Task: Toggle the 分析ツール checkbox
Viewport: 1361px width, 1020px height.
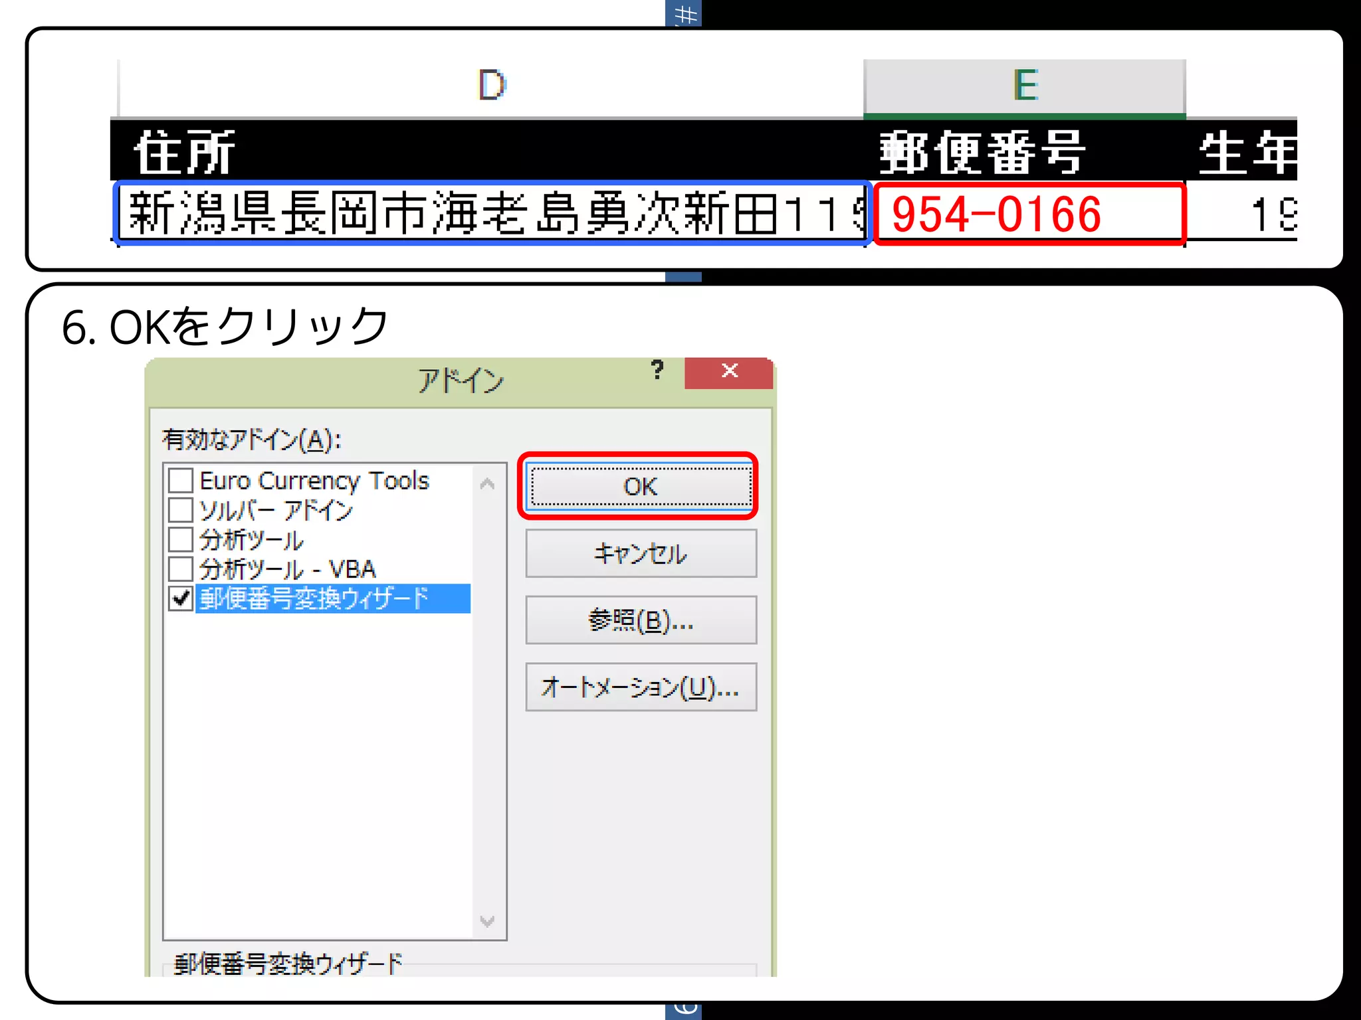Action: point(181,539)
